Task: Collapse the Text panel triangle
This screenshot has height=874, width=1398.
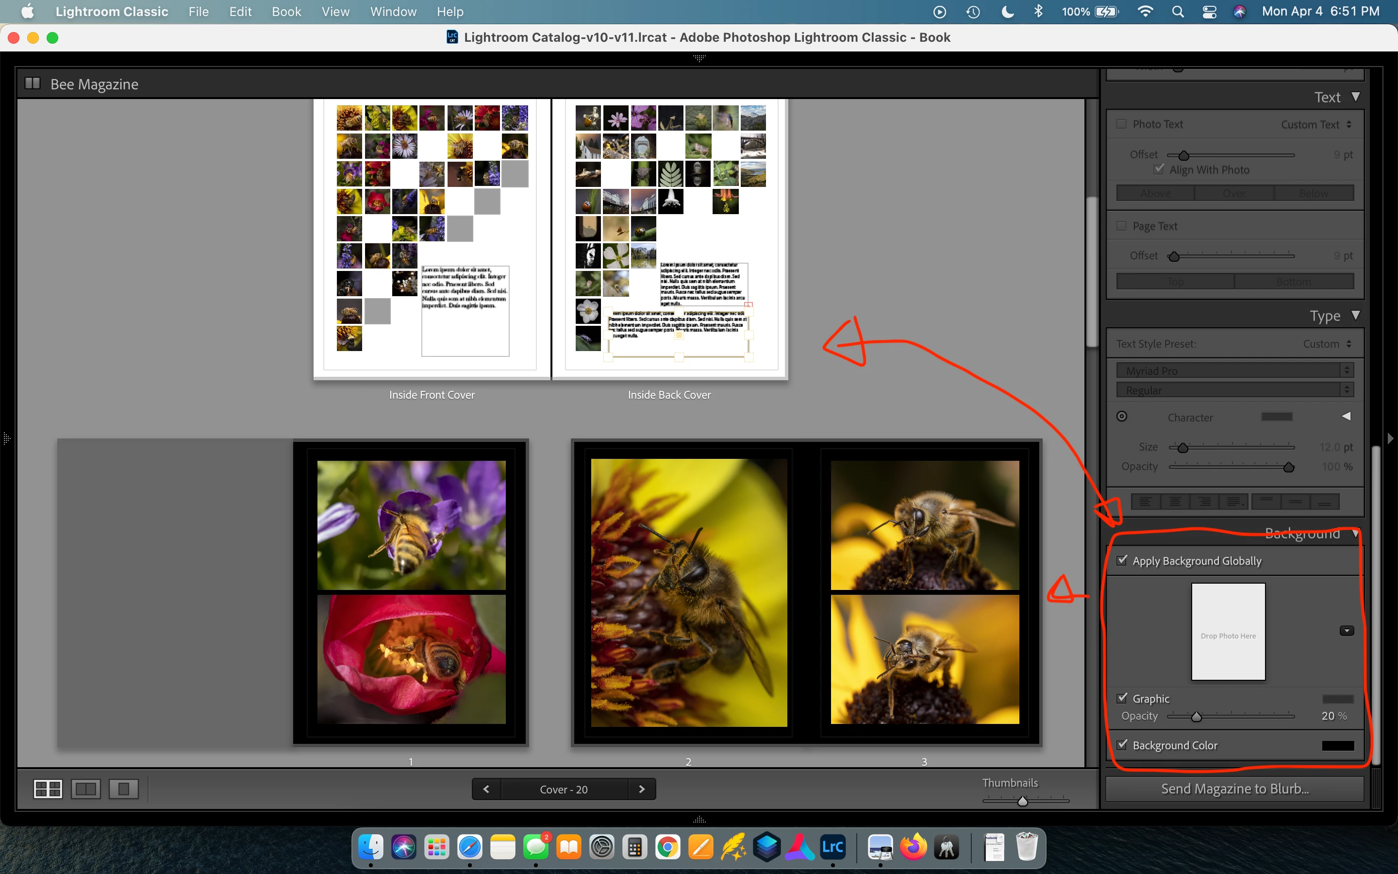Action: [1355, 97]
